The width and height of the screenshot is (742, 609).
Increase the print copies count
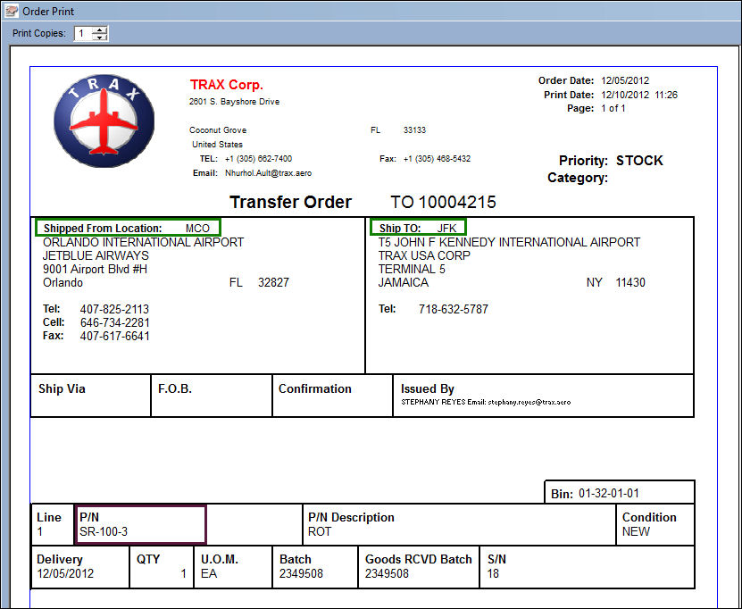[x=100, y=29]
